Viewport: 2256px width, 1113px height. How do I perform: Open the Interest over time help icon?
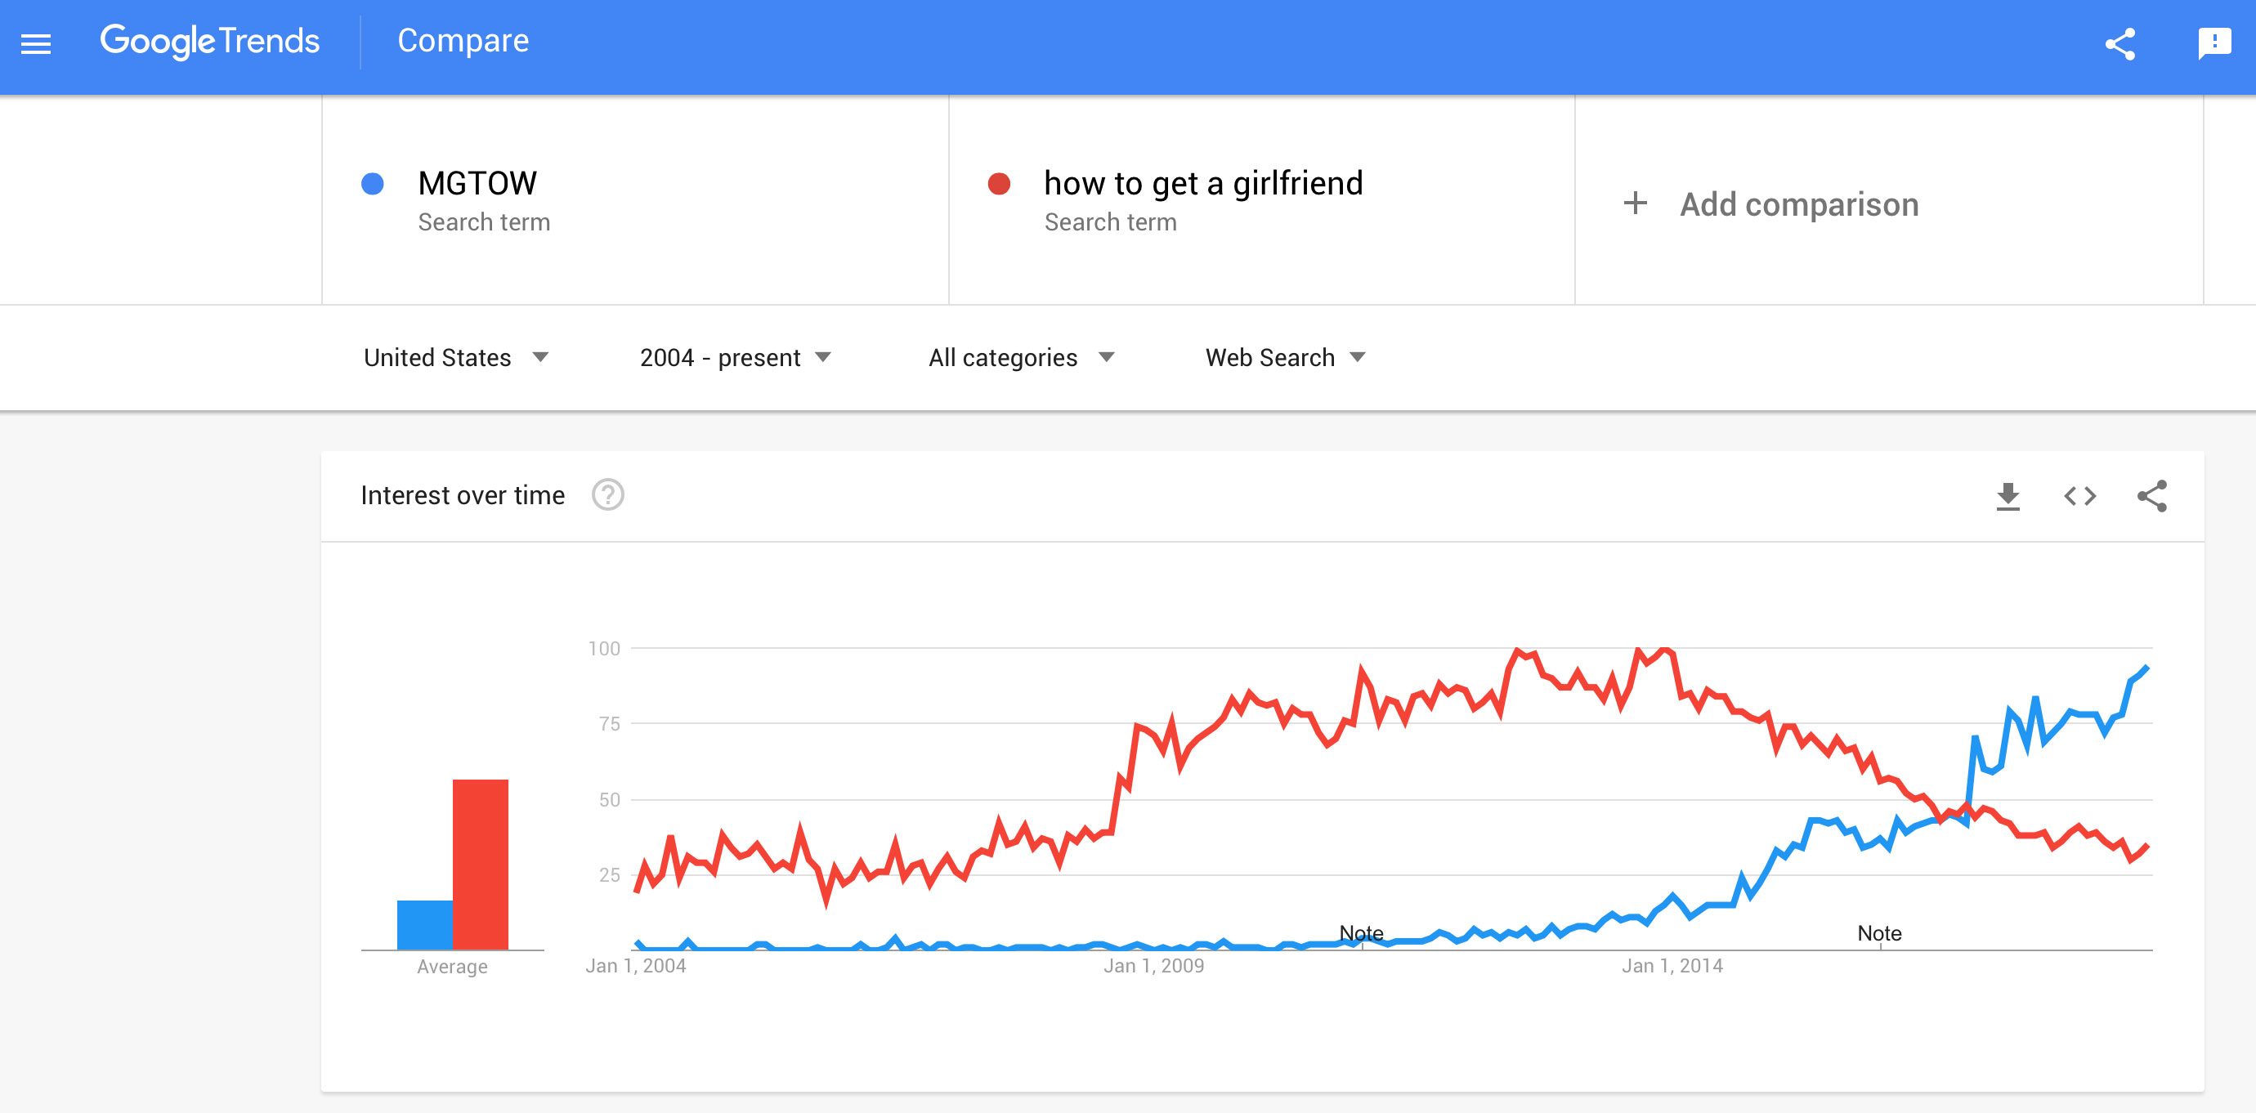point(608,494)
